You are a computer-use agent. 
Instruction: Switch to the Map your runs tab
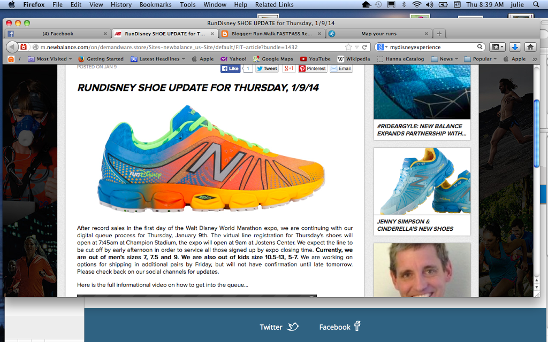(x=379, y=34)
